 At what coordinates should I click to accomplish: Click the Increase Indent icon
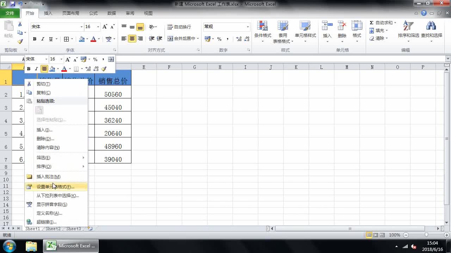click(160, 39)
